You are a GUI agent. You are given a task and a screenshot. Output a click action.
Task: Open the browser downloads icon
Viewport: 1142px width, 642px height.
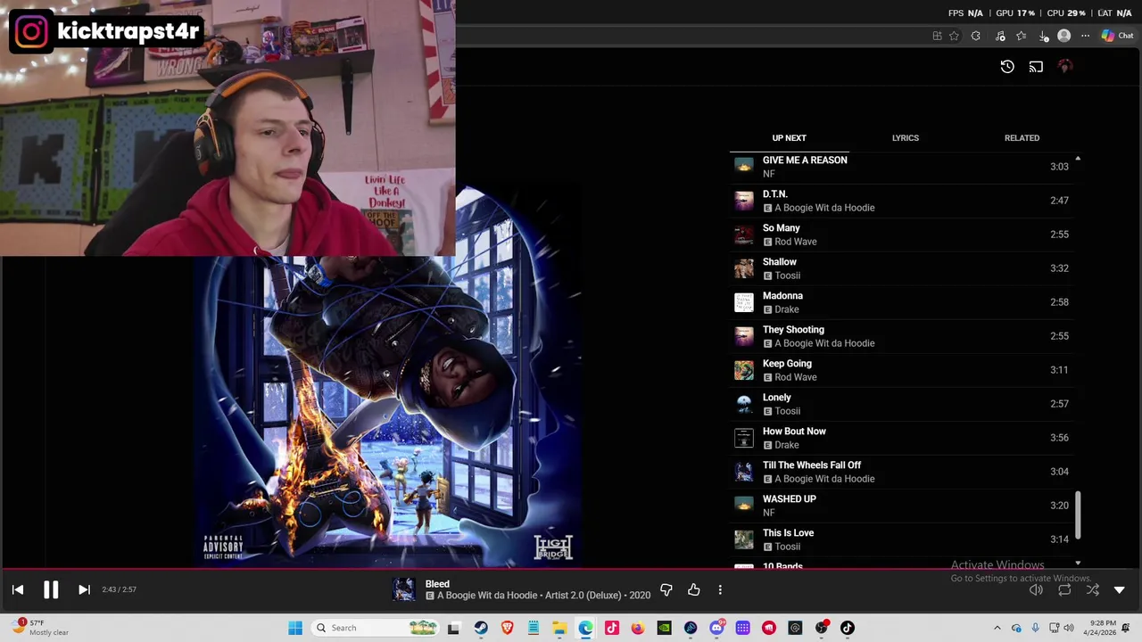pyautogui.click(x=1043, y=36)
